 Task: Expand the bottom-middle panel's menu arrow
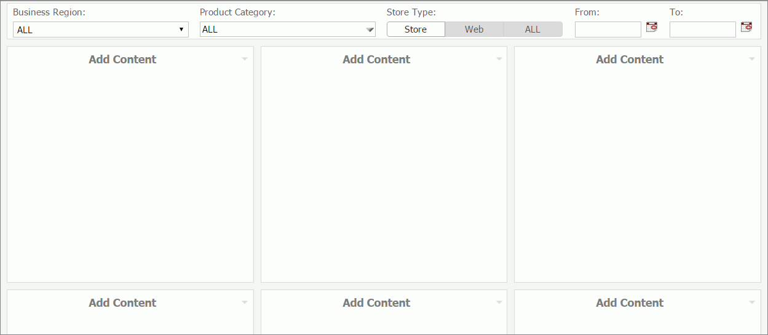click(x=499, y=302)
